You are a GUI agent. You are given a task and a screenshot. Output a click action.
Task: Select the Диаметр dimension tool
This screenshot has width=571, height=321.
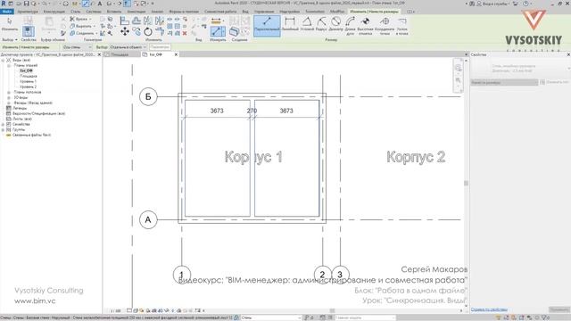pos(335,24)
